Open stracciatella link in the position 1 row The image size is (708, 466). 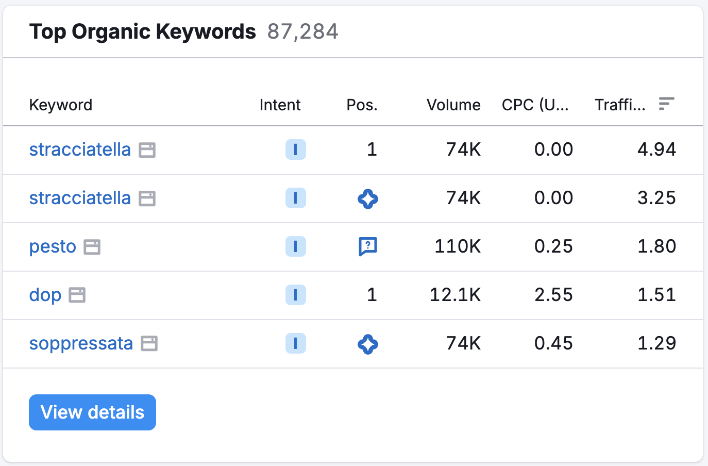click(x=80, y=149)
